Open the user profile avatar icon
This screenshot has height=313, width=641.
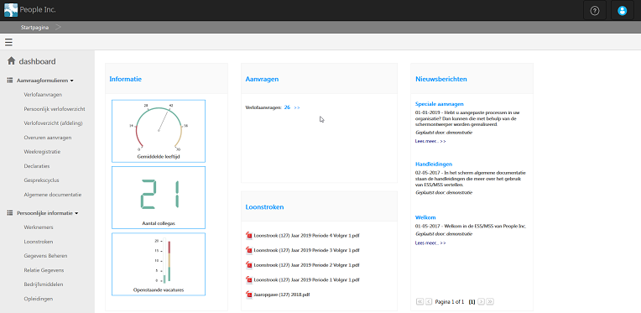pyautogui.click(x=623, y=11)
